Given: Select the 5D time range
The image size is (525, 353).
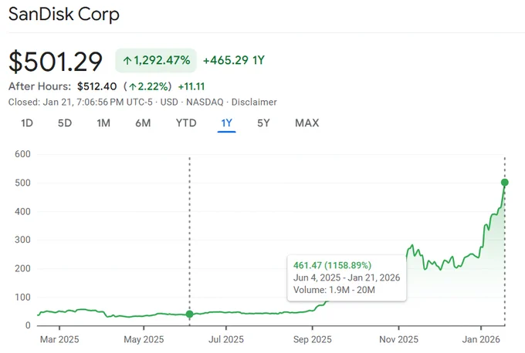Looking at the screenshot, I should click(x=65, y=123).
